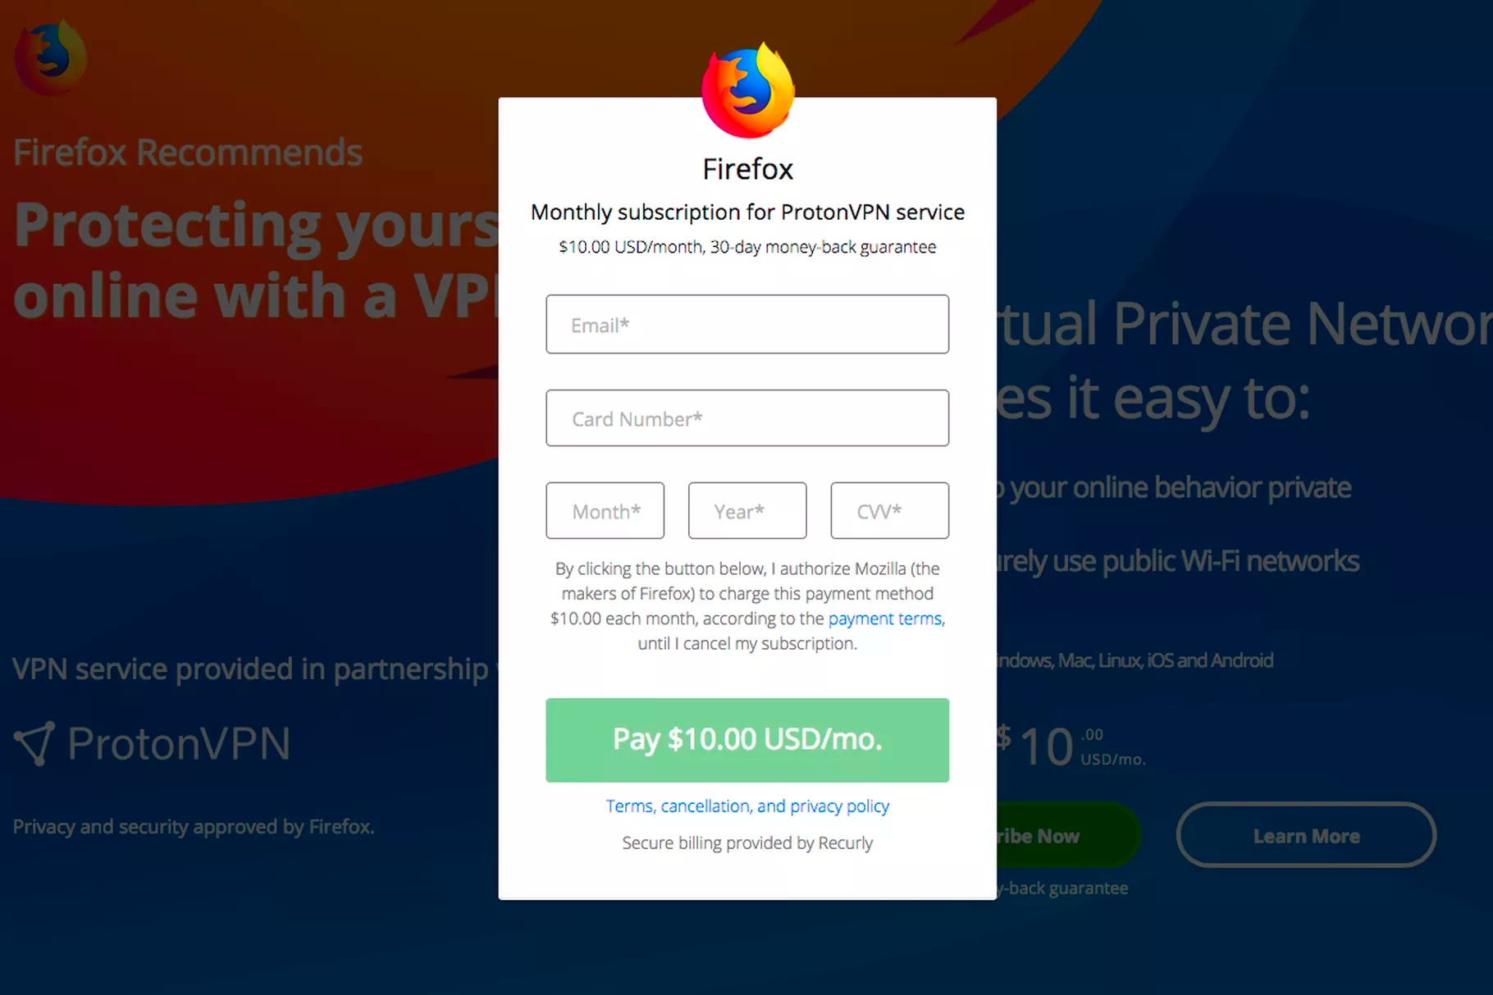The width and height of the screenshot is (1493, 995).
Task: Click the Learn More button
Action: point(1306,835)
